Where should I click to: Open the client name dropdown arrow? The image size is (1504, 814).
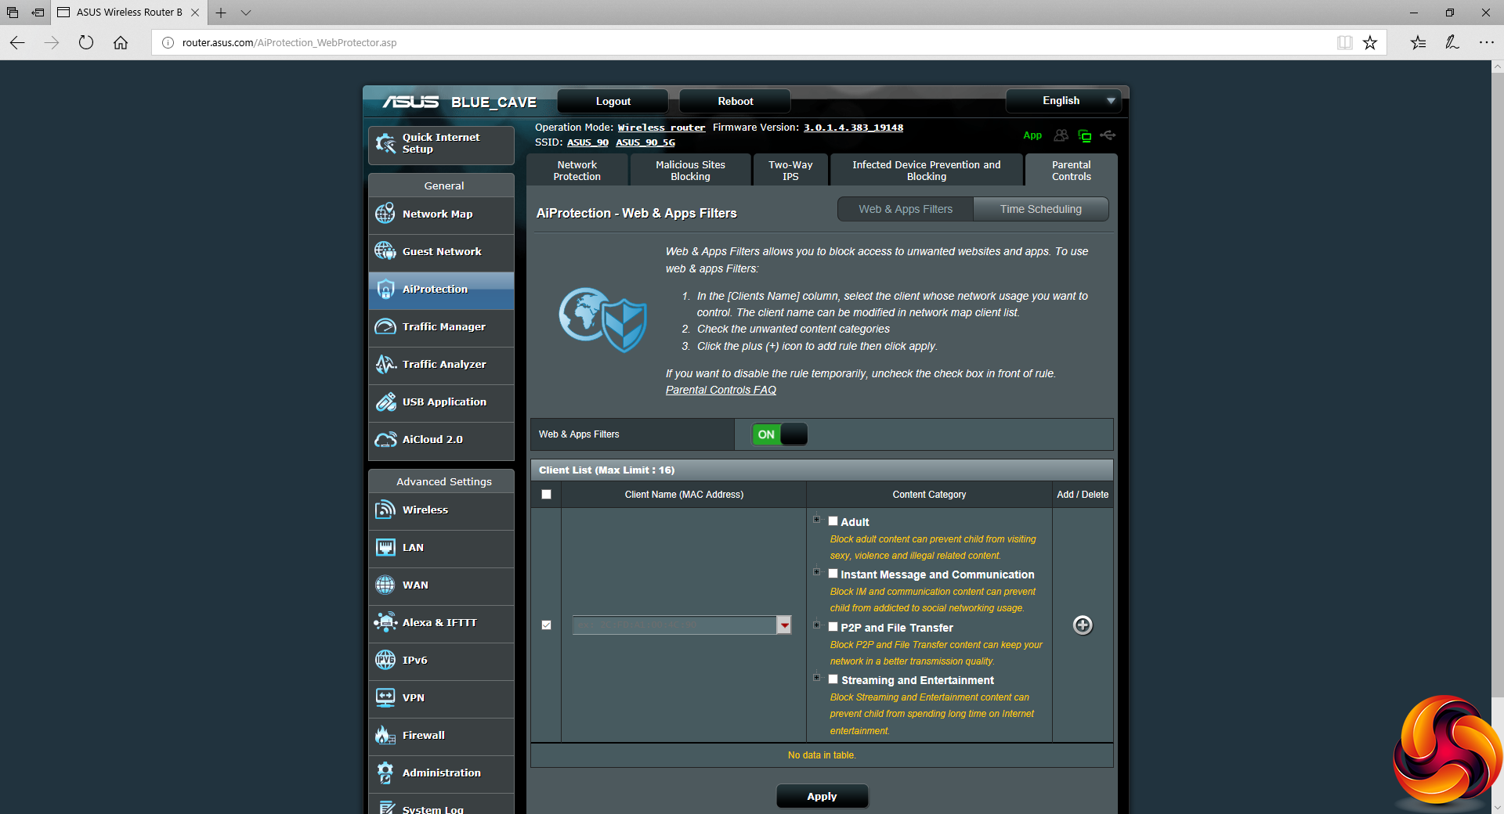[x=783, y=625]
